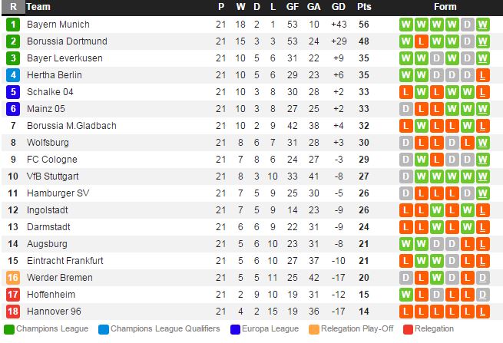The height and width of the screenshot is (343, 503).
Task: Click the draw badge in Bayern Munich's form
Action: (x=467, y=25)
